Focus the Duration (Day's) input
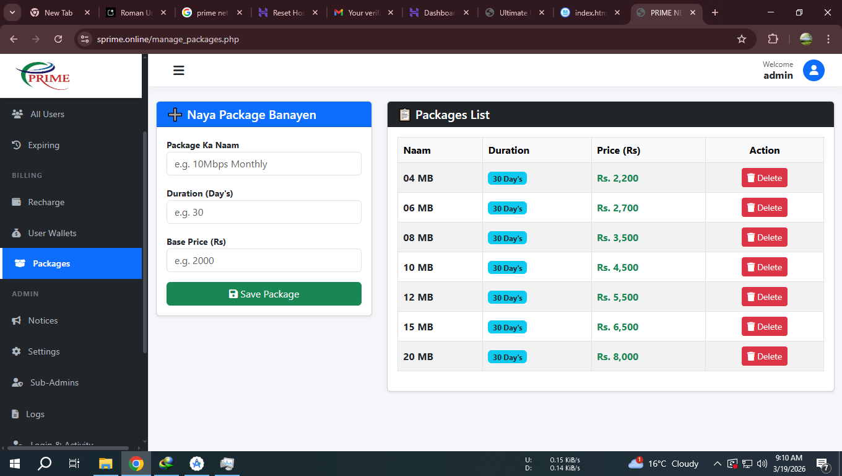This screenshot has width=842, height=476. [264, 212]
